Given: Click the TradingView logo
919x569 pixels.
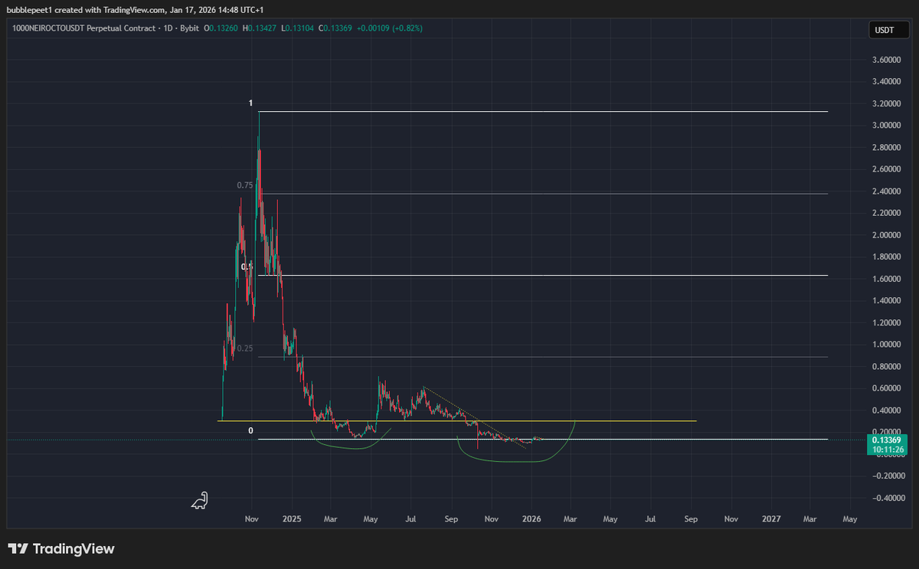Looking at the screenshot, I should pos(61,548).
